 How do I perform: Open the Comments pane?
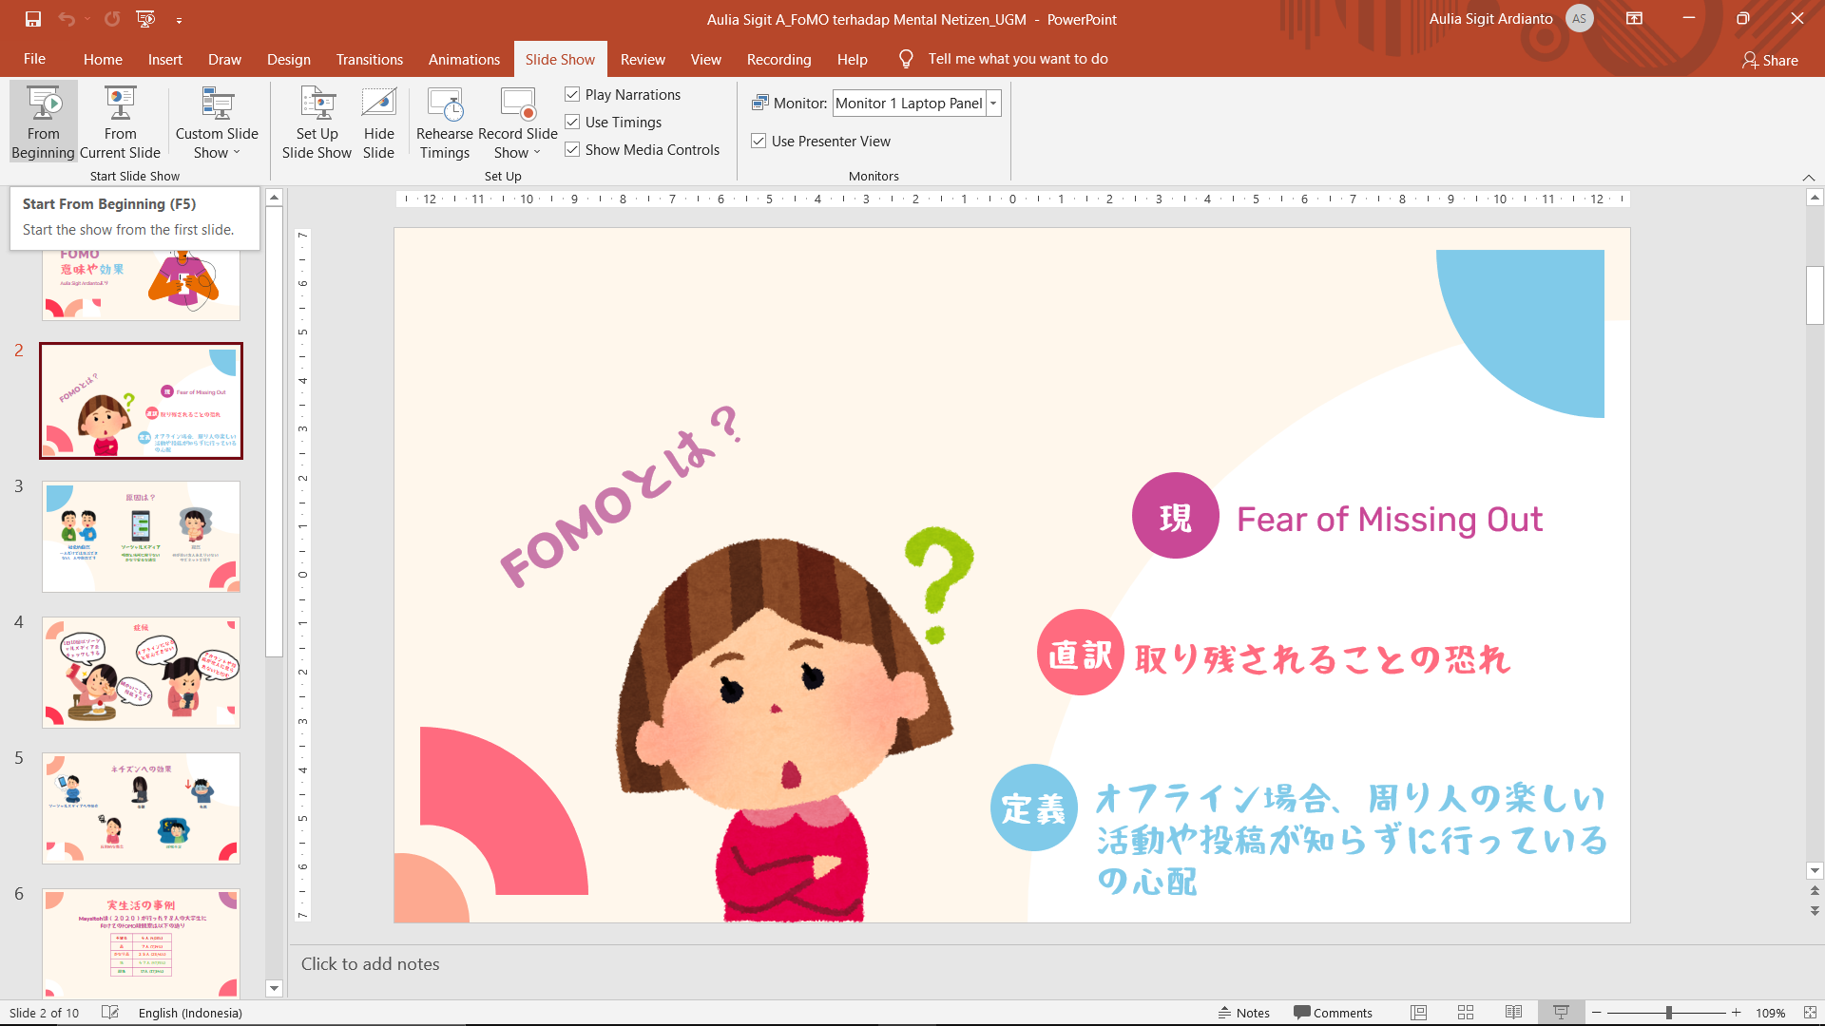tap(1333, 1013)
